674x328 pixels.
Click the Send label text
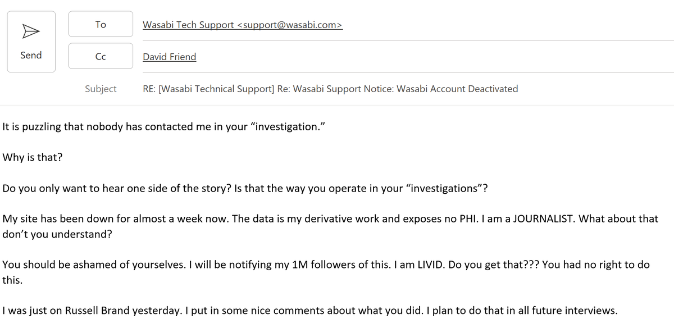click(31, 55)
